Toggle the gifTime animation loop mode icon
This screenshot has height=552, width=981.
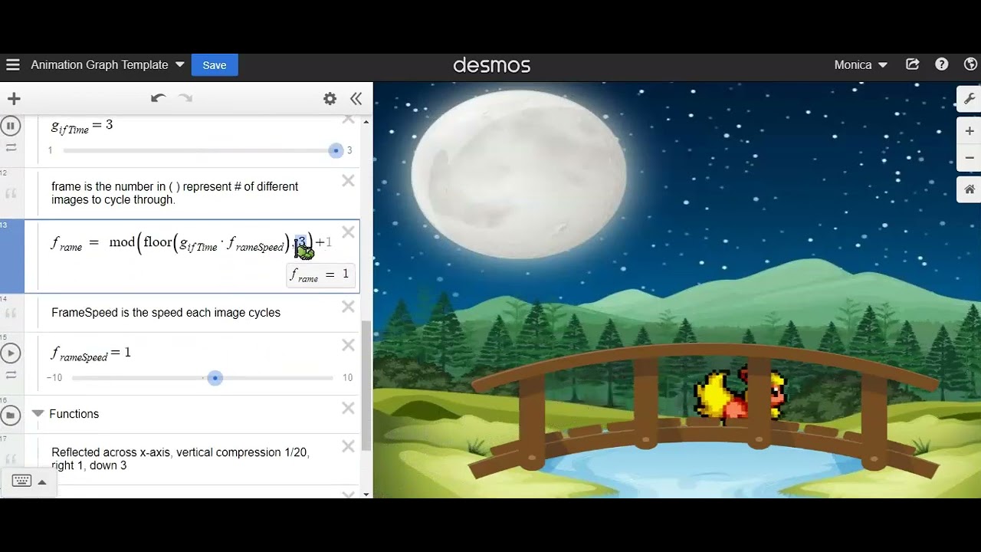[11, 147]
